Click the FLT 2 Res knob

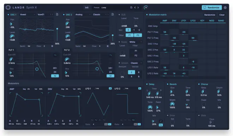[x=67, y=73]
